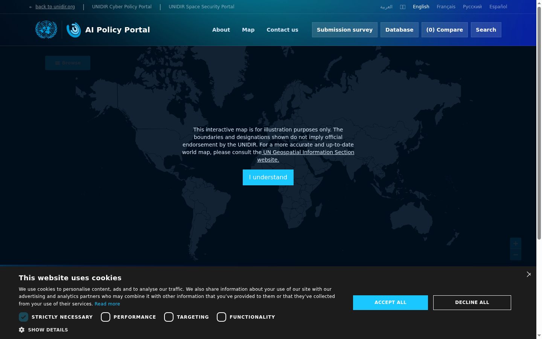542x339 pixels.
Task: Open the cookie Read more link
Action: [107, 304]
